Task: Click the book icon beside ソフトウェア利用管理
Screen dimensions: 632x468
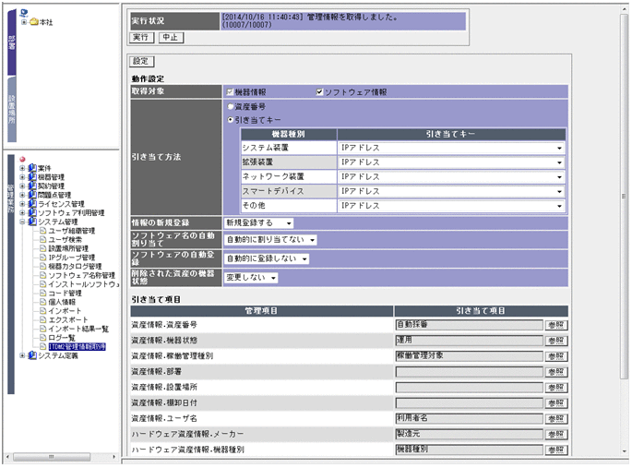Action: click(x=32, y=212)
